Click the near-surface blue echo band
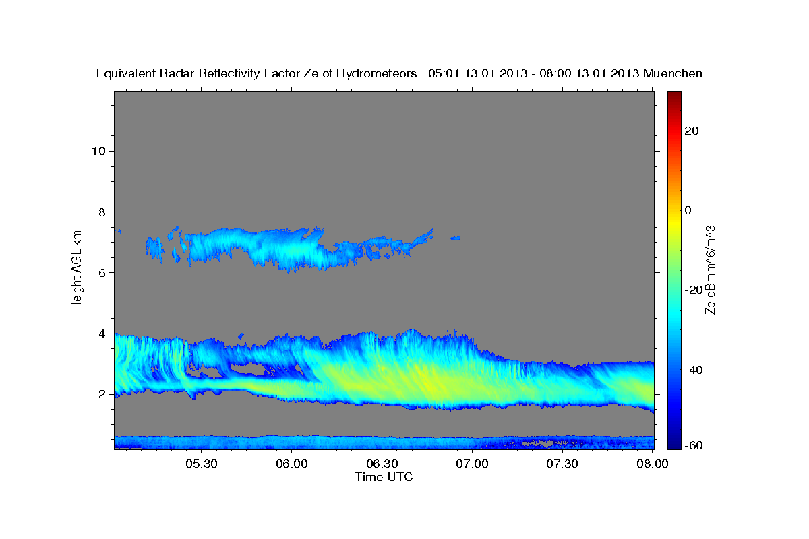 pos(384,442)
